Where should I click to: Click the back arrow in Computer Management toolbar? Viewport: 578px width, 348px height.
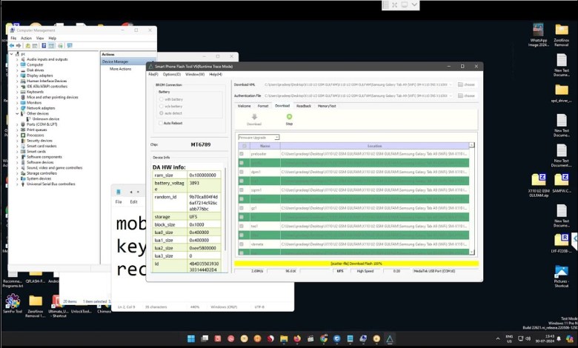pyautogui.click(x=12, y=46)
